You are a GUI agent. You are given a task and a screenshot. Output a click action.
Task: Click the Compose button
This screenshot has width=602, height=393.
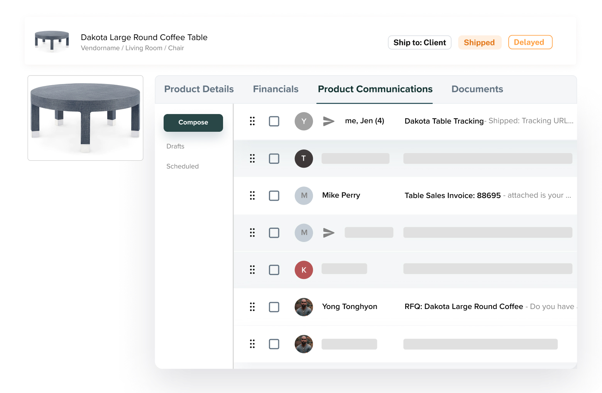[x=193, y=123]
